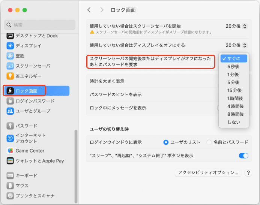Click the パスワードを要求 setting label
The width and height of the screenshot is (260, 205).
(x=150, y=61)
